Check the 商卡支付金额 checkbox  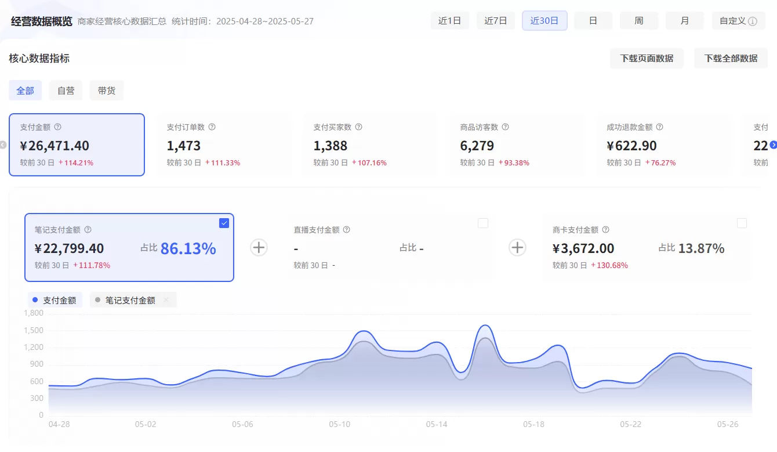742,222
